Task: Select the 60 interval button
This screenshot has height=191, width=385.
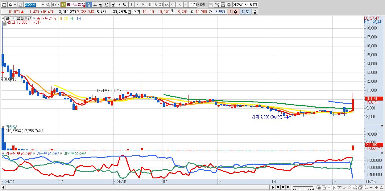Action: (x=172, y=5)
